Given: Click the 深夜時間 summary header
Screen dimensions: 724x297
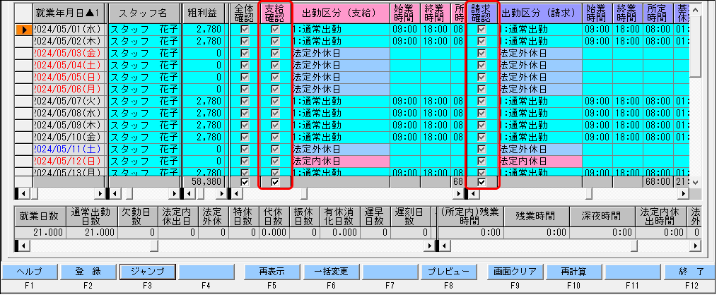Looking at the screenshot, I should coord(602,216).
